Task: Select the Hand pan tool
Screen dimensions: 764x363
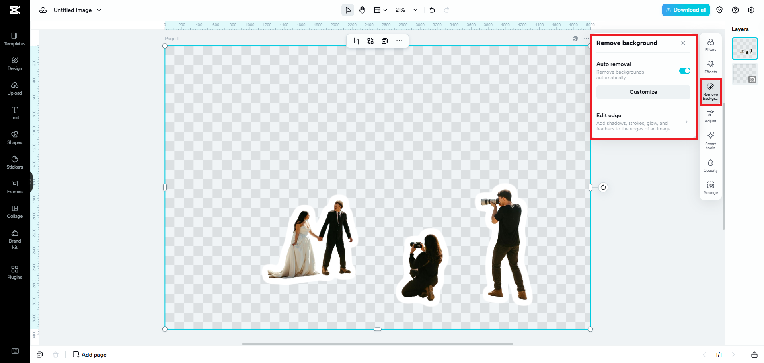Action: pyautogui.click(x=362, y=10)
